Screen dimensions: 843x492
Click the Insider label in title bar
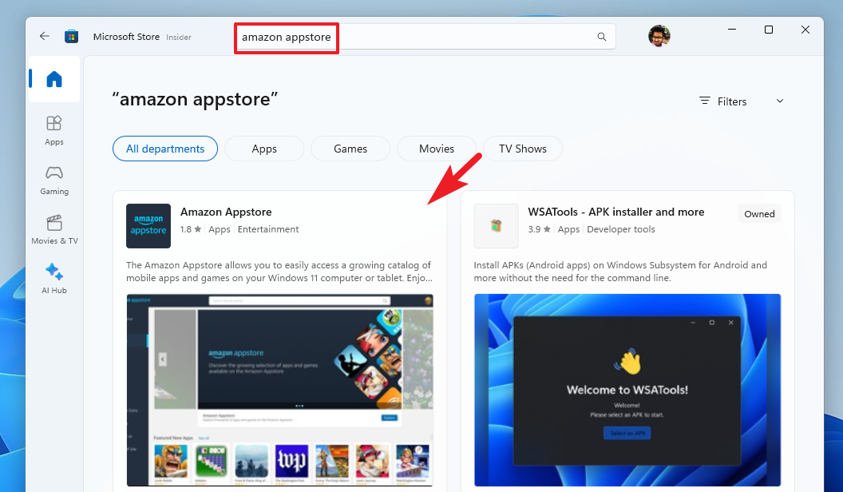click(x=179, y=37)
